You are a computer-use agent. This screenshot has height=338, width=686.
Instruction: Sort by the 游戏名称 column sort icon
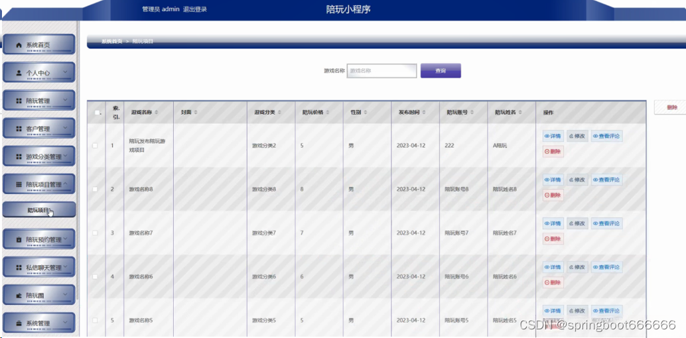pyautogui.click(x=157, y=113)
